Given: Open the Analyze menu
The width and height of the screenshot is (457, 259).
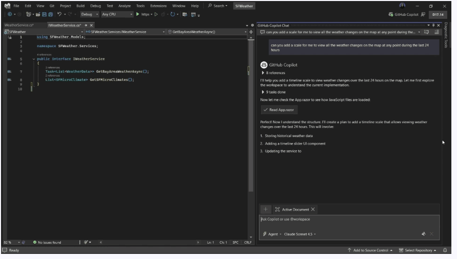Looking at the screenshot, I should [x=124, y=6].
